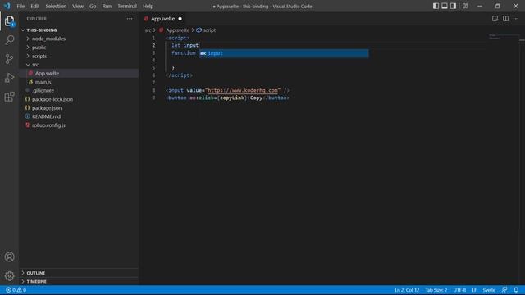Expand the node_modules folder

48,39
